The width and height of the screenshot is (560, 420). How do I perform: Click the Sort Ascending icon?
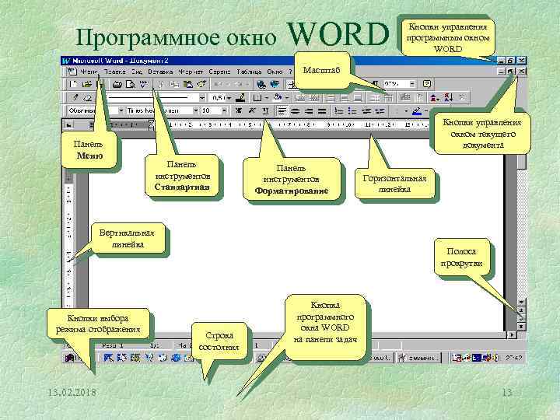pyautogui.click(x=434, y=97)
